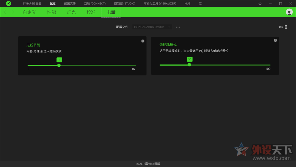The height and width of the screenshot is (167, 296).
Task: Click the 低能耗模式 heading
Action: click(x=168, y=45)
